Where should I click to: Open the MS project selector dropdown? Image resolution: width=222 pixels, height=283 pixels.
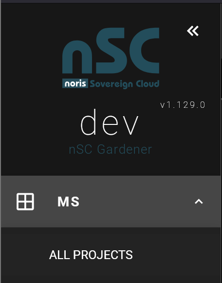pyautogui.click(x=111, y=202)
